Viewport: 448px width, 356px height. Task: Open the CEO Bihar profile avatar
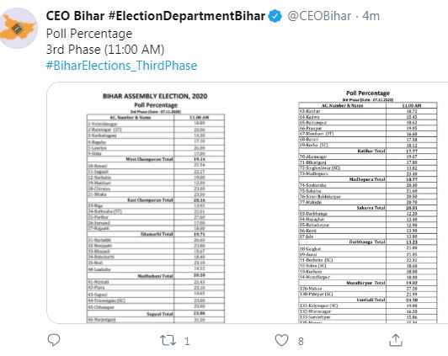pos(19,29)
